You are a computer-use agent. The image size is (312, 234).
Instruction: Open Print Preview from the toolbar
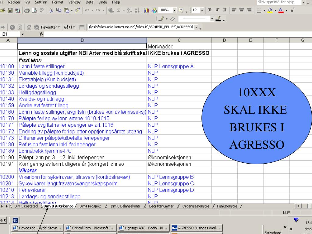pyautogui.click(x=34, y=10)
